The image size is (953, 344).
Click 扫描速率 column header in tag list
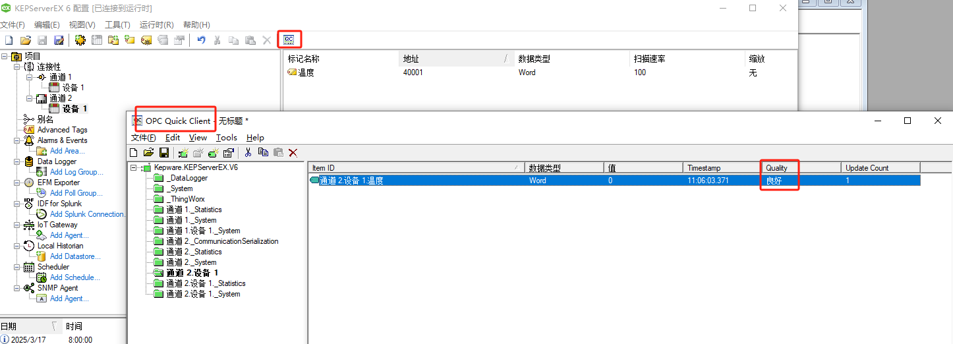[x=687, y=59]
